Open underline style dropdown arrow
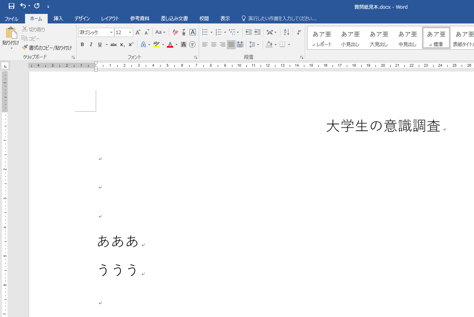The height and width of the screenshot is (317, 474). pos(106,45)
